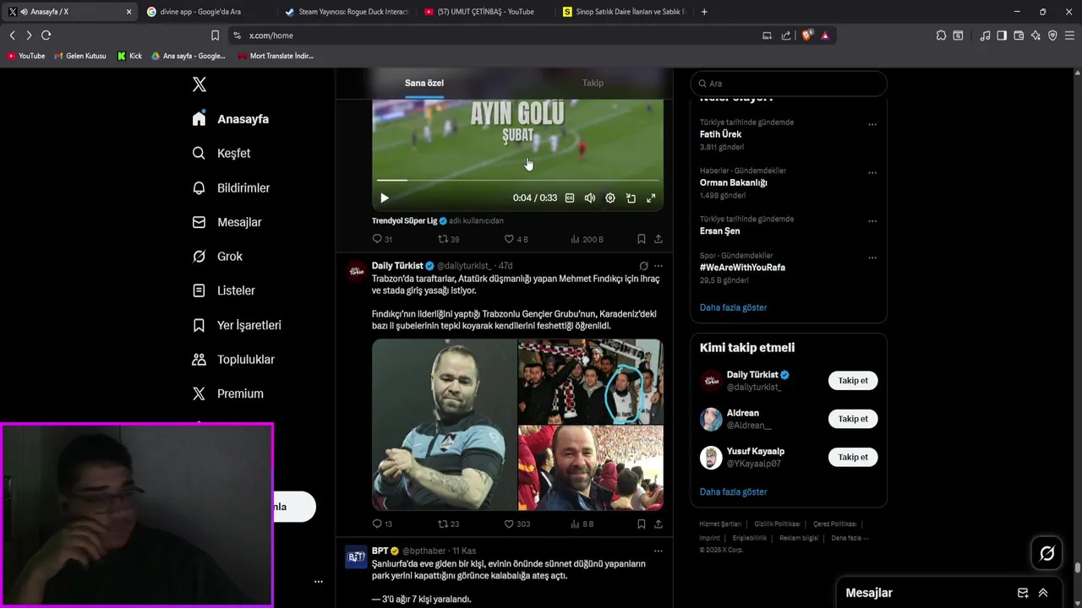This screenshot has height=608, width=1082.
Task: Repost the Daily Türkist post
Action: pyautogui.click(x=448, y=524)
